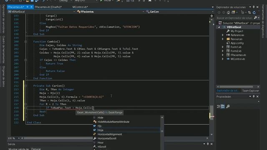Click the Home icon in Solution Explorer toolbar
The image size is (267, 150).
pyautogui.click(x=228, y=12)
